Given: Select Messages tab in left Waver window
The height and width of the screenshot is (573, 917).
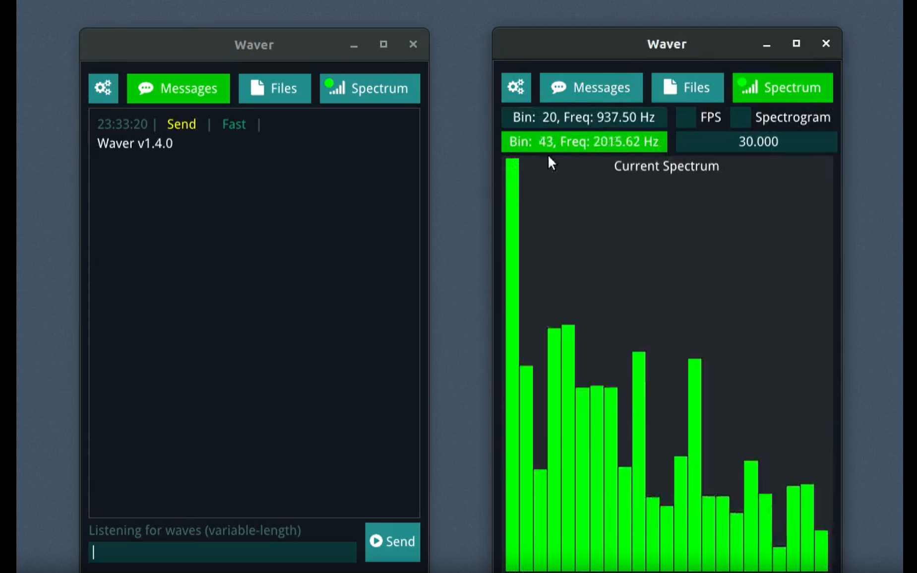Looking at the screenshot, I should 179,88.
